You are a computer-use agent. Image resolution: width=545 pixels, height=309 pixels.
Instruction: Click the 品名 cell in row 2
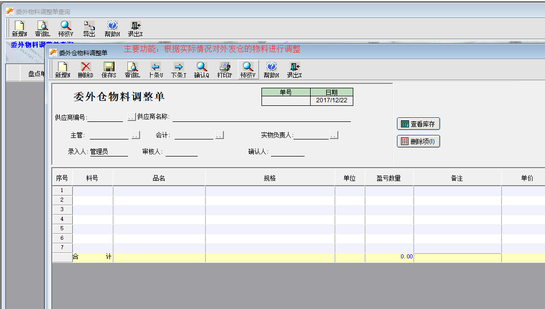(159, 200)
